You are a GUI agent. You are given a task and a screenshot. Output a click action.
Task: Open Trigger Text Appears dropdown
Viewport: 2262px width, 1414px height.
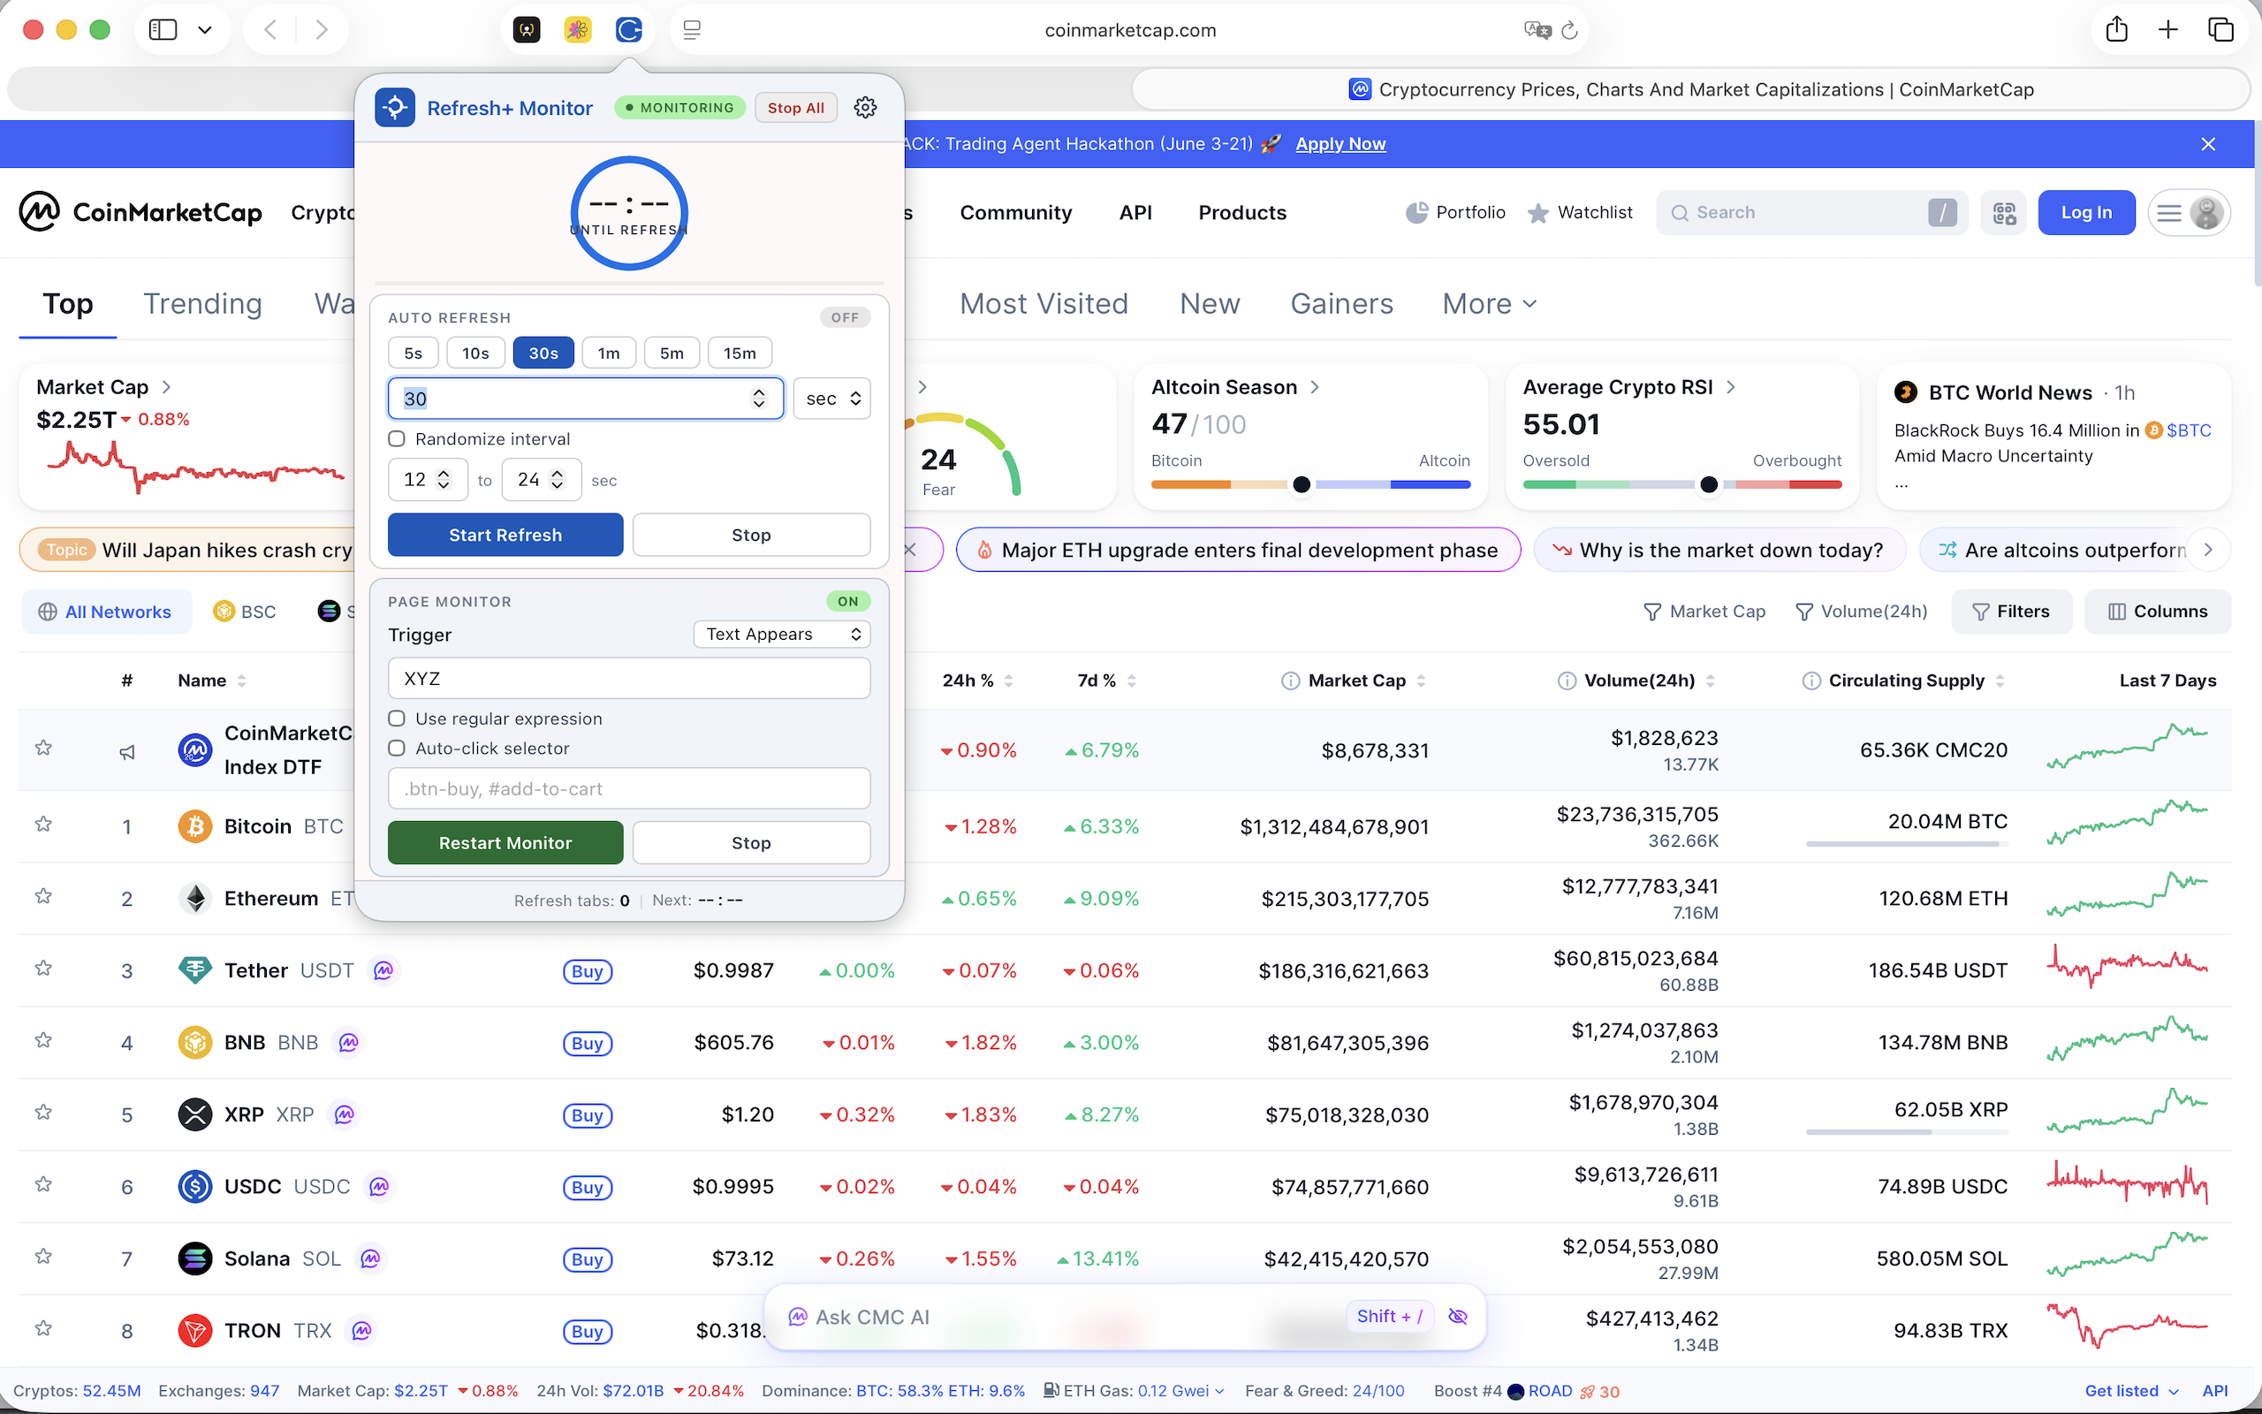(782, 634)
